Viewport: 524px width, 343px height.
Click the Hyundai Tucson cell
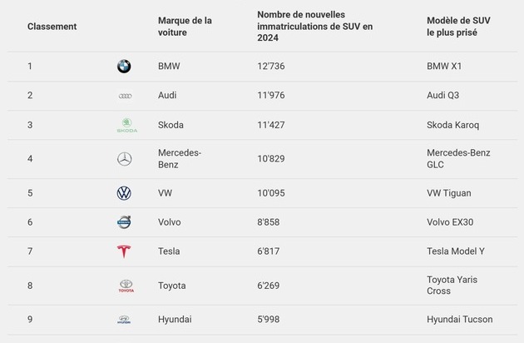click(x=459, y=320)
